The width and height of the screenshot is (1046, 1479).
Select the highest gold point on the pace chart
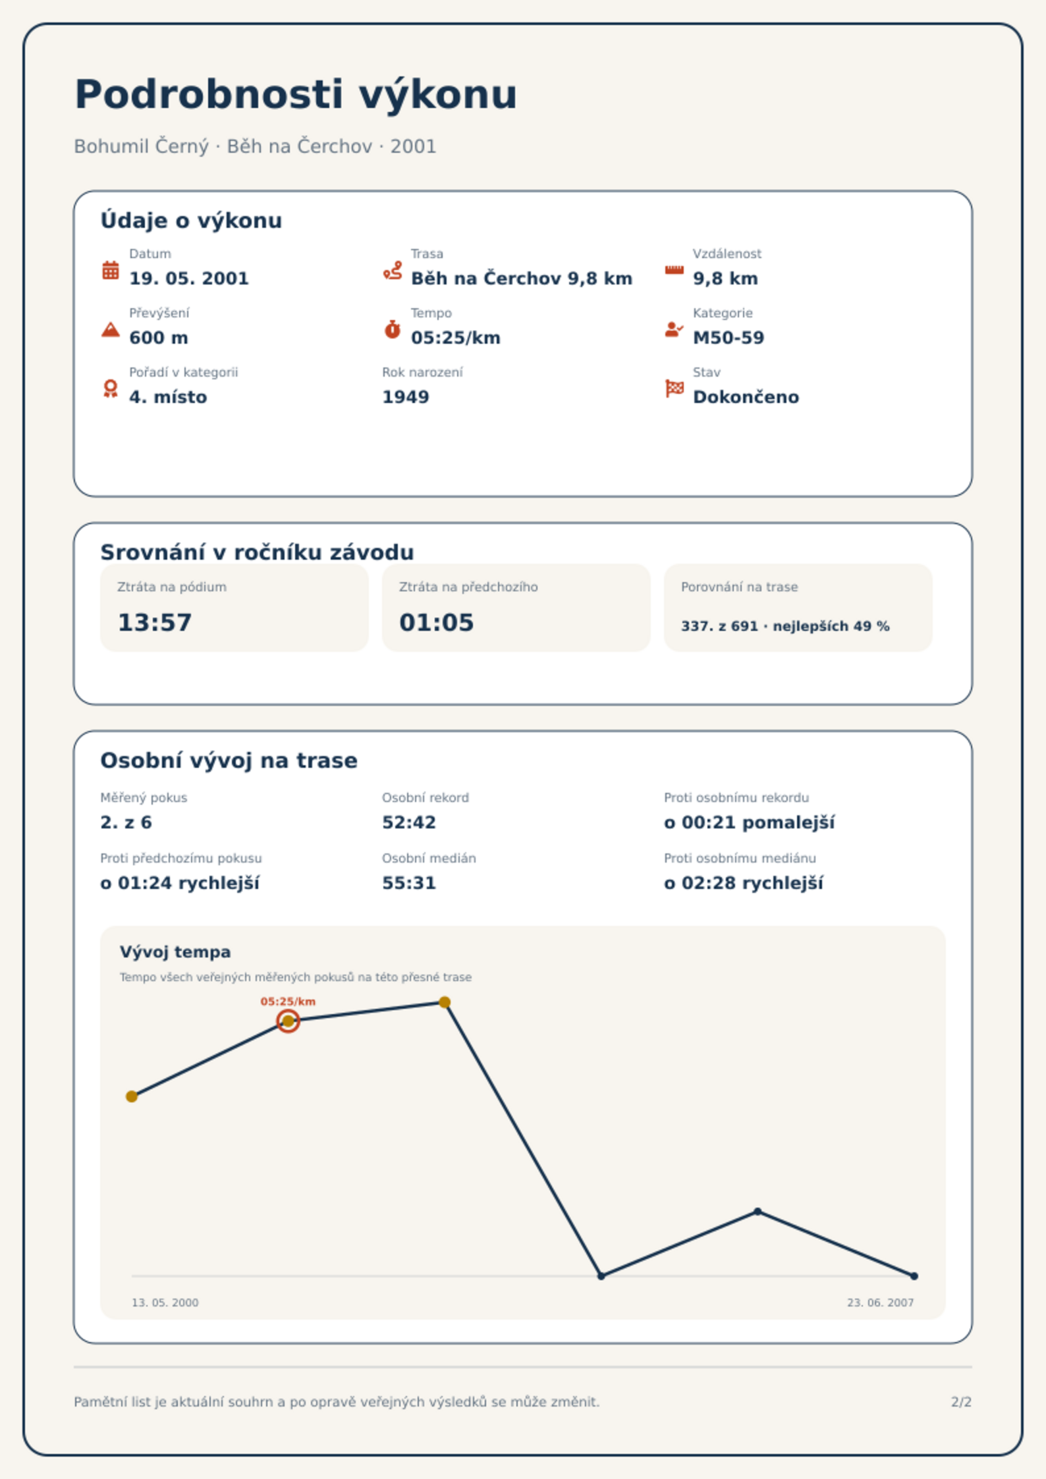click(445, 1002)
